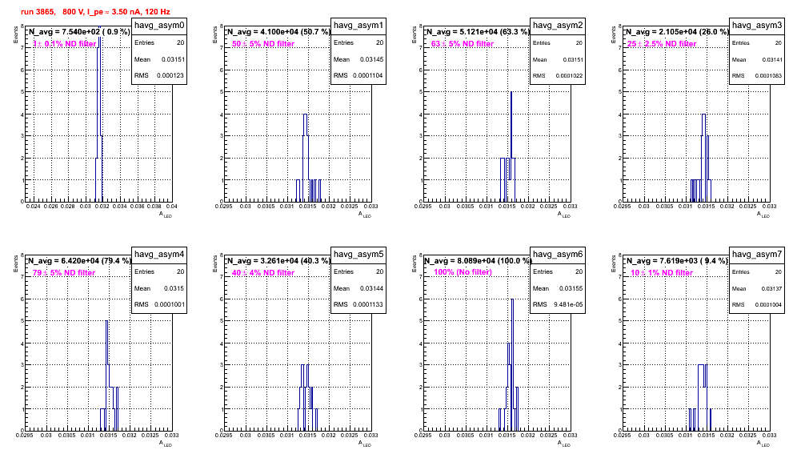Select the havg_asym1 stats box title
This screenshot has height=458, width=797.
click(358, 26)
